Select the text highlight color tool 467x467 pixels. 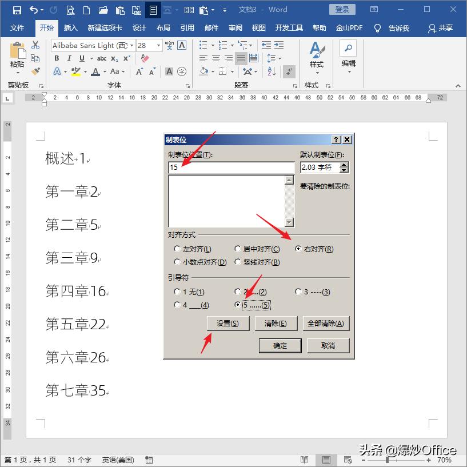75,70
